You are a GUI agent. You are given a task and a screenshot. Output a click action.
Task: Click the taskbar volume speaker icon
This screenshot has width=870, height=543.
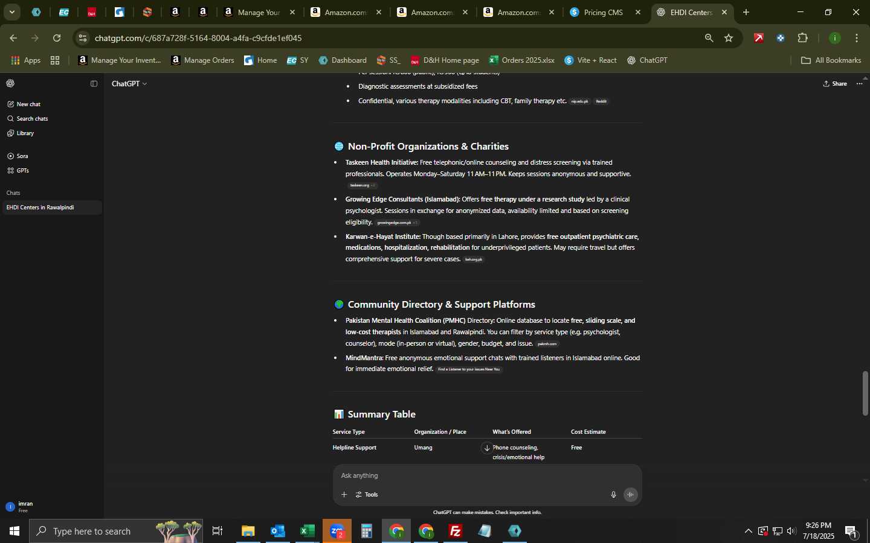pyautogui.click(x=791, y=531)
